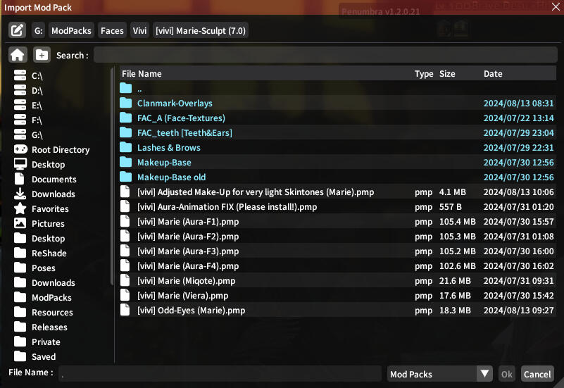Sort list by File Name column header
The width and height of the screenshot is (564, 388).
point(142,74)
